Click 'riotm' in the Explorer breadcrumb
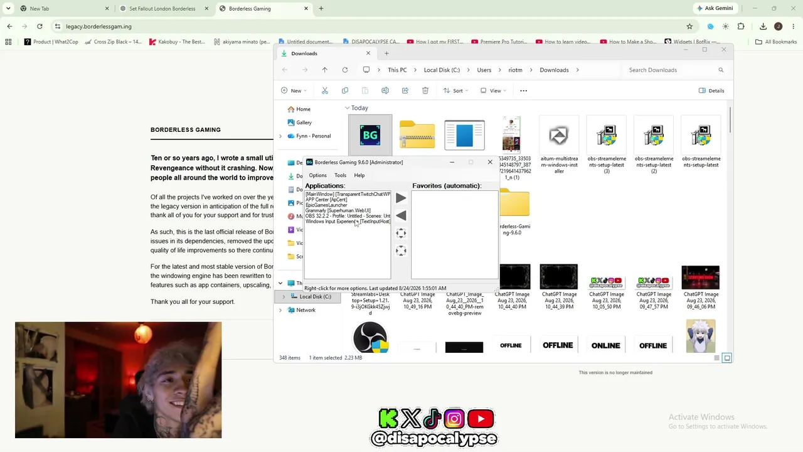Screen dimensions: 803x452 coord(515,70)
